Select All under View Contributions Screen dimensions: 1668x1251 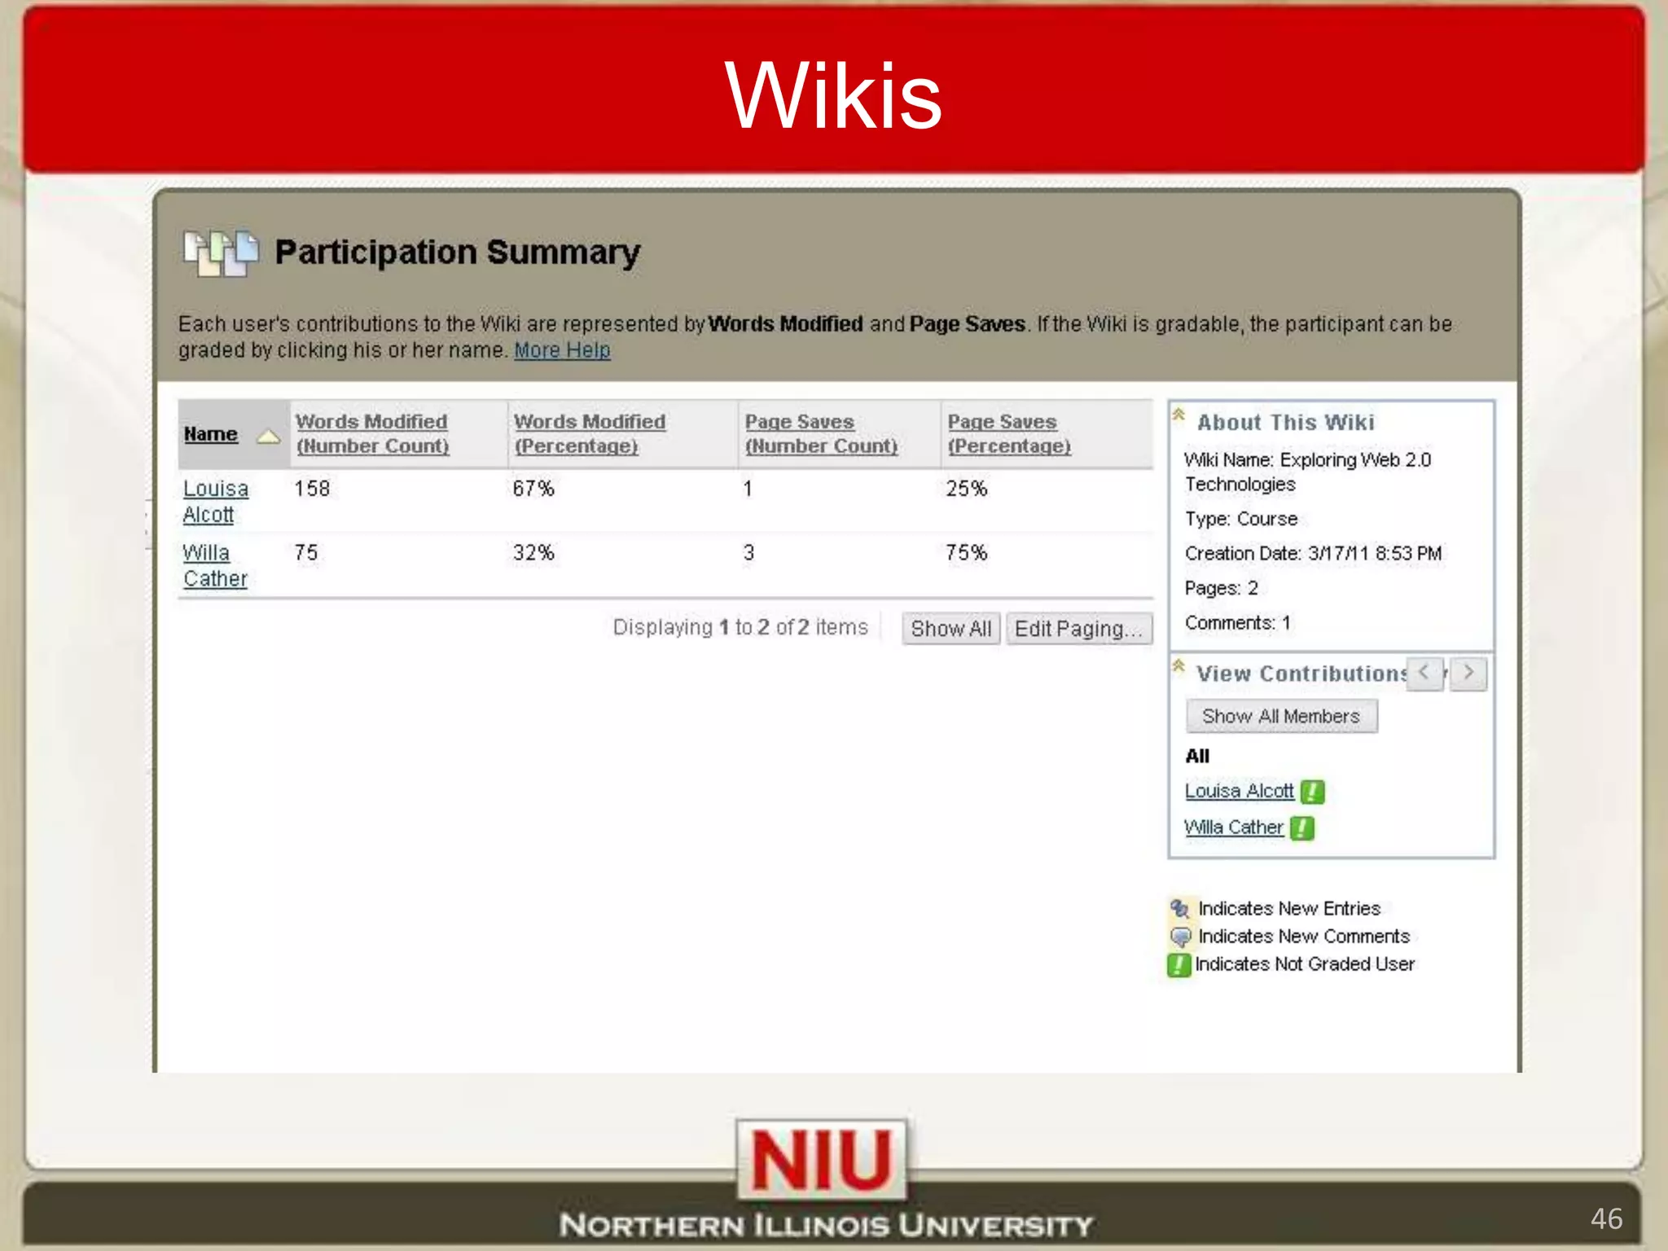(x=1197, y=757)
